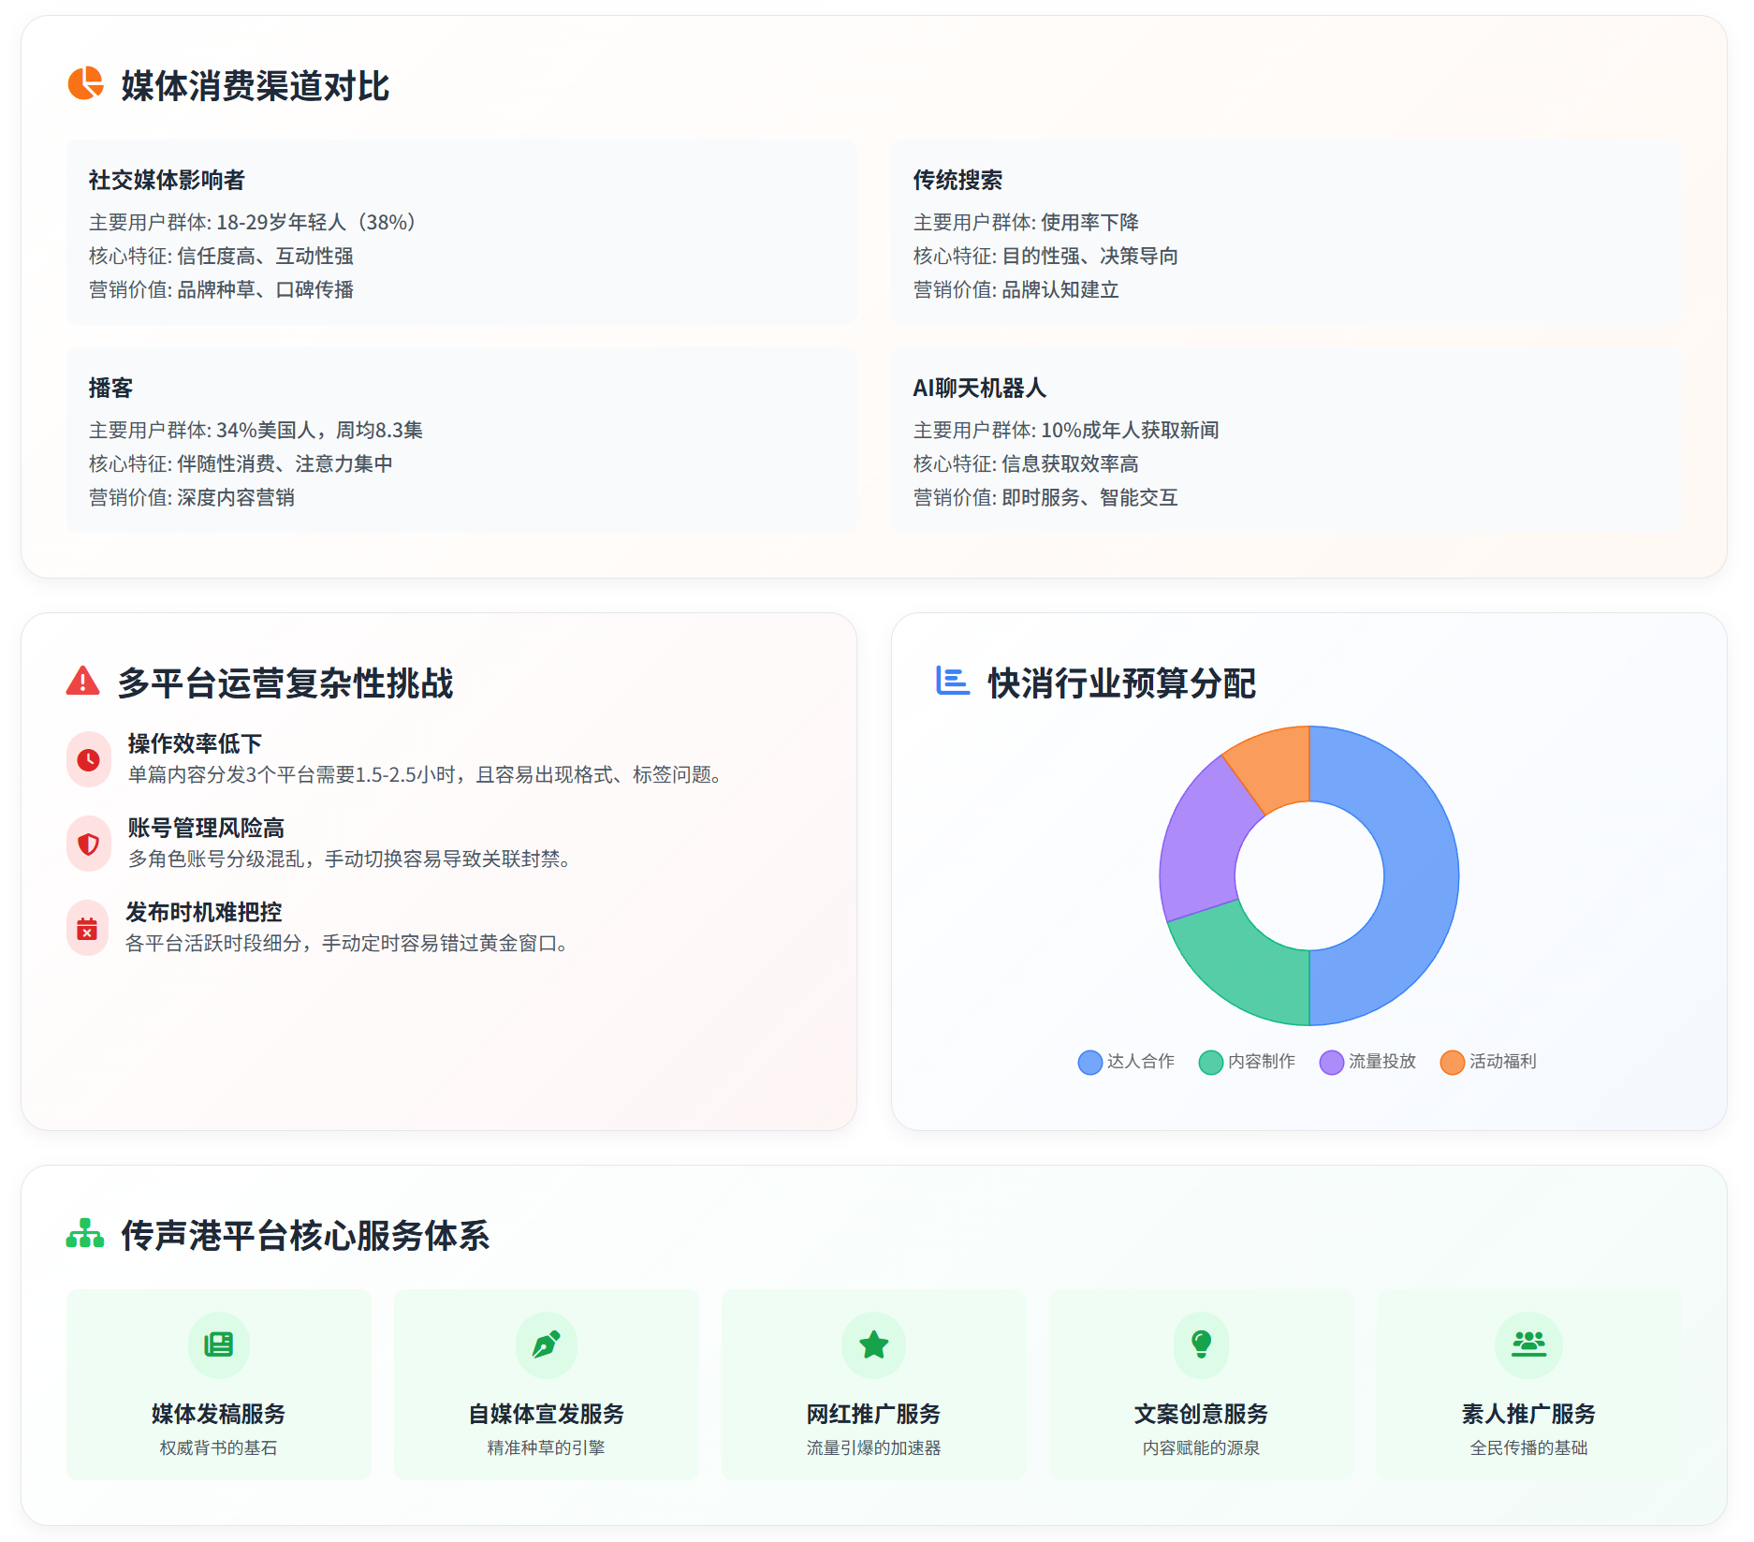The height and width of the screenshot is (1542, 1754).
Task: Click the red warning triangle icon
Action: point(82,682)
